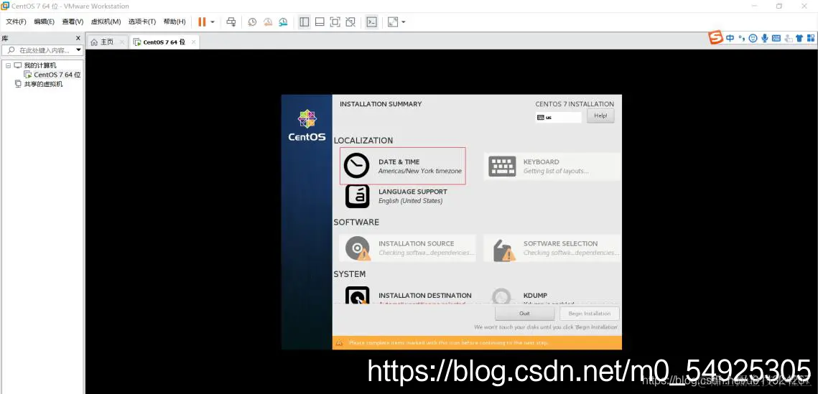Screen dimensions: 818x394
Task: Click the VMware Workstation title bar icon
Action: tap(5, 6)
